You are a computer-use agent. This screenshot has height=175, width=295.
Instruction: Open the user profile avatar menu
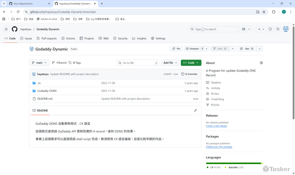click(x=286, y=29)
